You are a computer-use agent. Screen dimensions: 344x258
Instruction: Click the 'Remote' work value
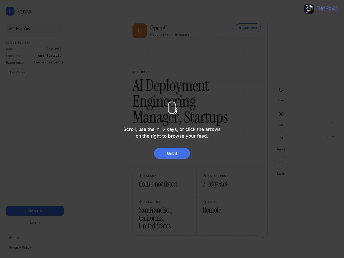pos(212,210)
